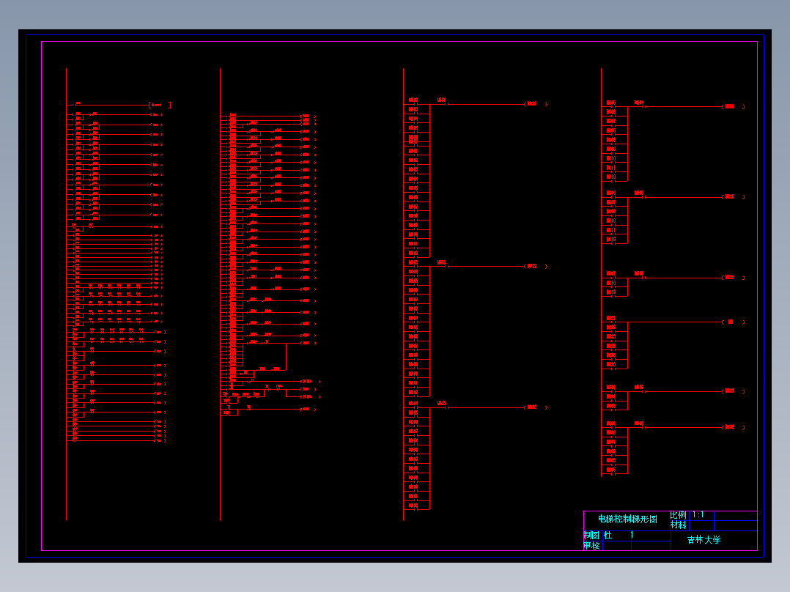Click the third column's top output coil

[x=536, y=104]
